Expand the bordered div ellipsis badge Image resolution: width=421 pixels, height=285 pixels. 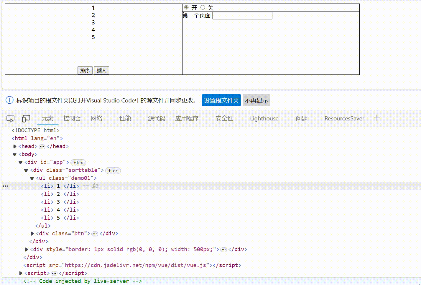(224, 250)
